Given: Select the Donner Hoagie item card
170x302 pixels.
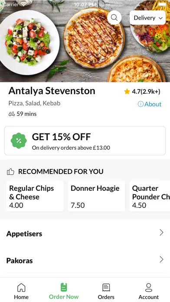Looking at the screenshot, I should click(x=96, y=196).
